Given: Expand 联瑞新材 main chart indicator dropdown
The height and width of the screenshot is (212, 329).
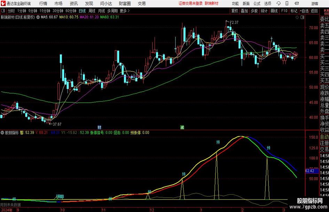Looking at the screenshot, I should click(x=38, y=17).
